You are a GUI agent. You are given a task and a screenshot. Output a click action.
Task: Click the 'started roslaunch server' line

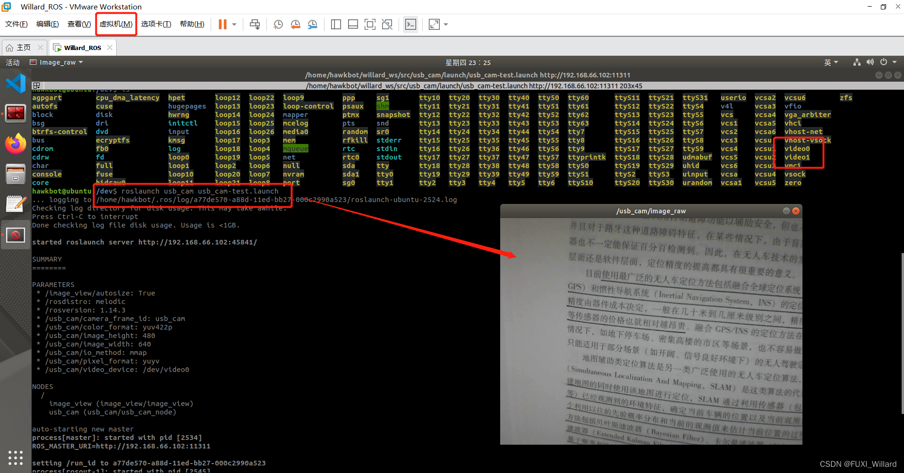click(x=145, y=242)
